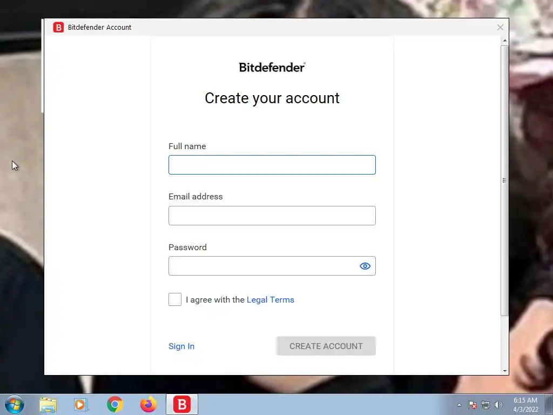Go to Sign In link
Image resolution: width=553 pixels, height=415 pixels.
(x=181, y=346)
